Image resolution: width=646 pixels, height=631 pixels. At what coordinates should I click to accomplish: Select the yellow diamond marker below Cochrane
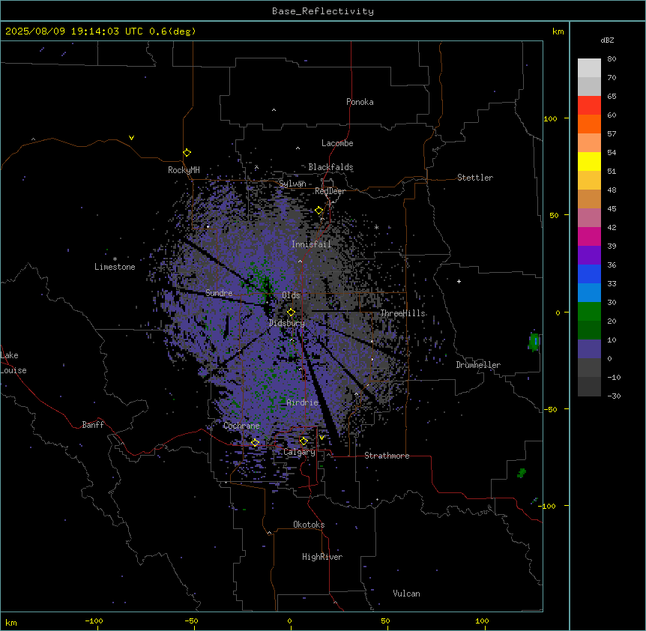pos(255,443)
